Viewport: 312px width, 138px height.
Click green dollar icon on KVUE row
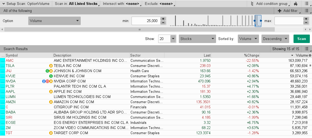point(51,76)
